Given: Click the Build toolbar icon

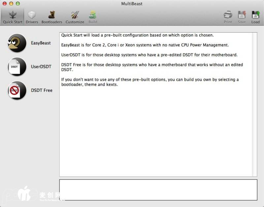Looking at the screenshot, I should pos(93,16).
